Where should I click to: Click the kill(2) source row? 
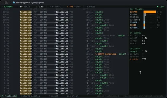138,36
